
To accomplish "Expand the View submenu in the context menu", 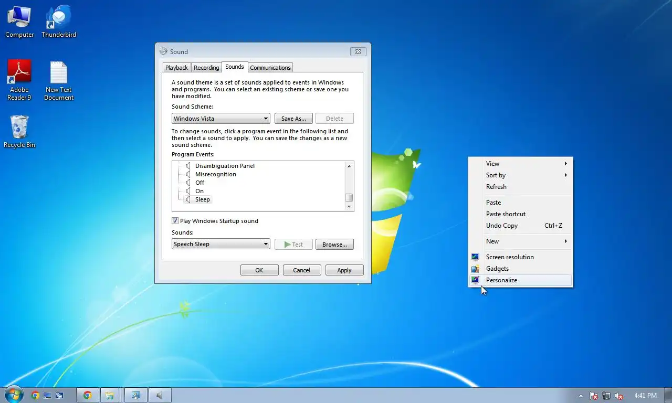I will click(x=521, y=164).
